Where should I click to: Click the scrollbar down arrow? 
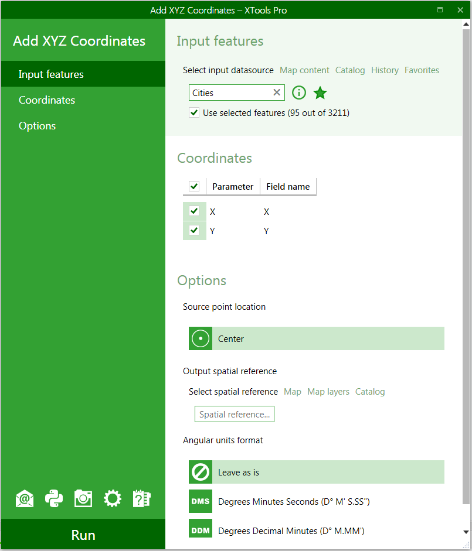466,532
